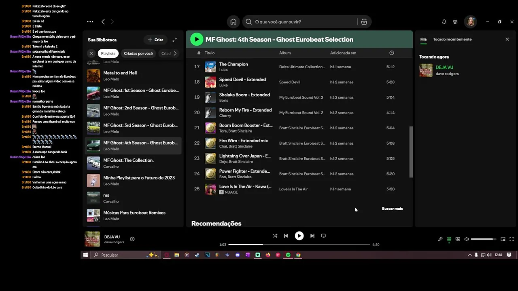The image size is (518, 291).
Task: Clear the Playlists filter with X
Action: tap(91, 53)
